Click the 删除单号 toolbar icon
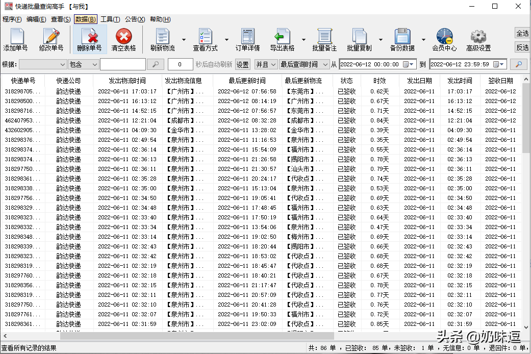 89,40
